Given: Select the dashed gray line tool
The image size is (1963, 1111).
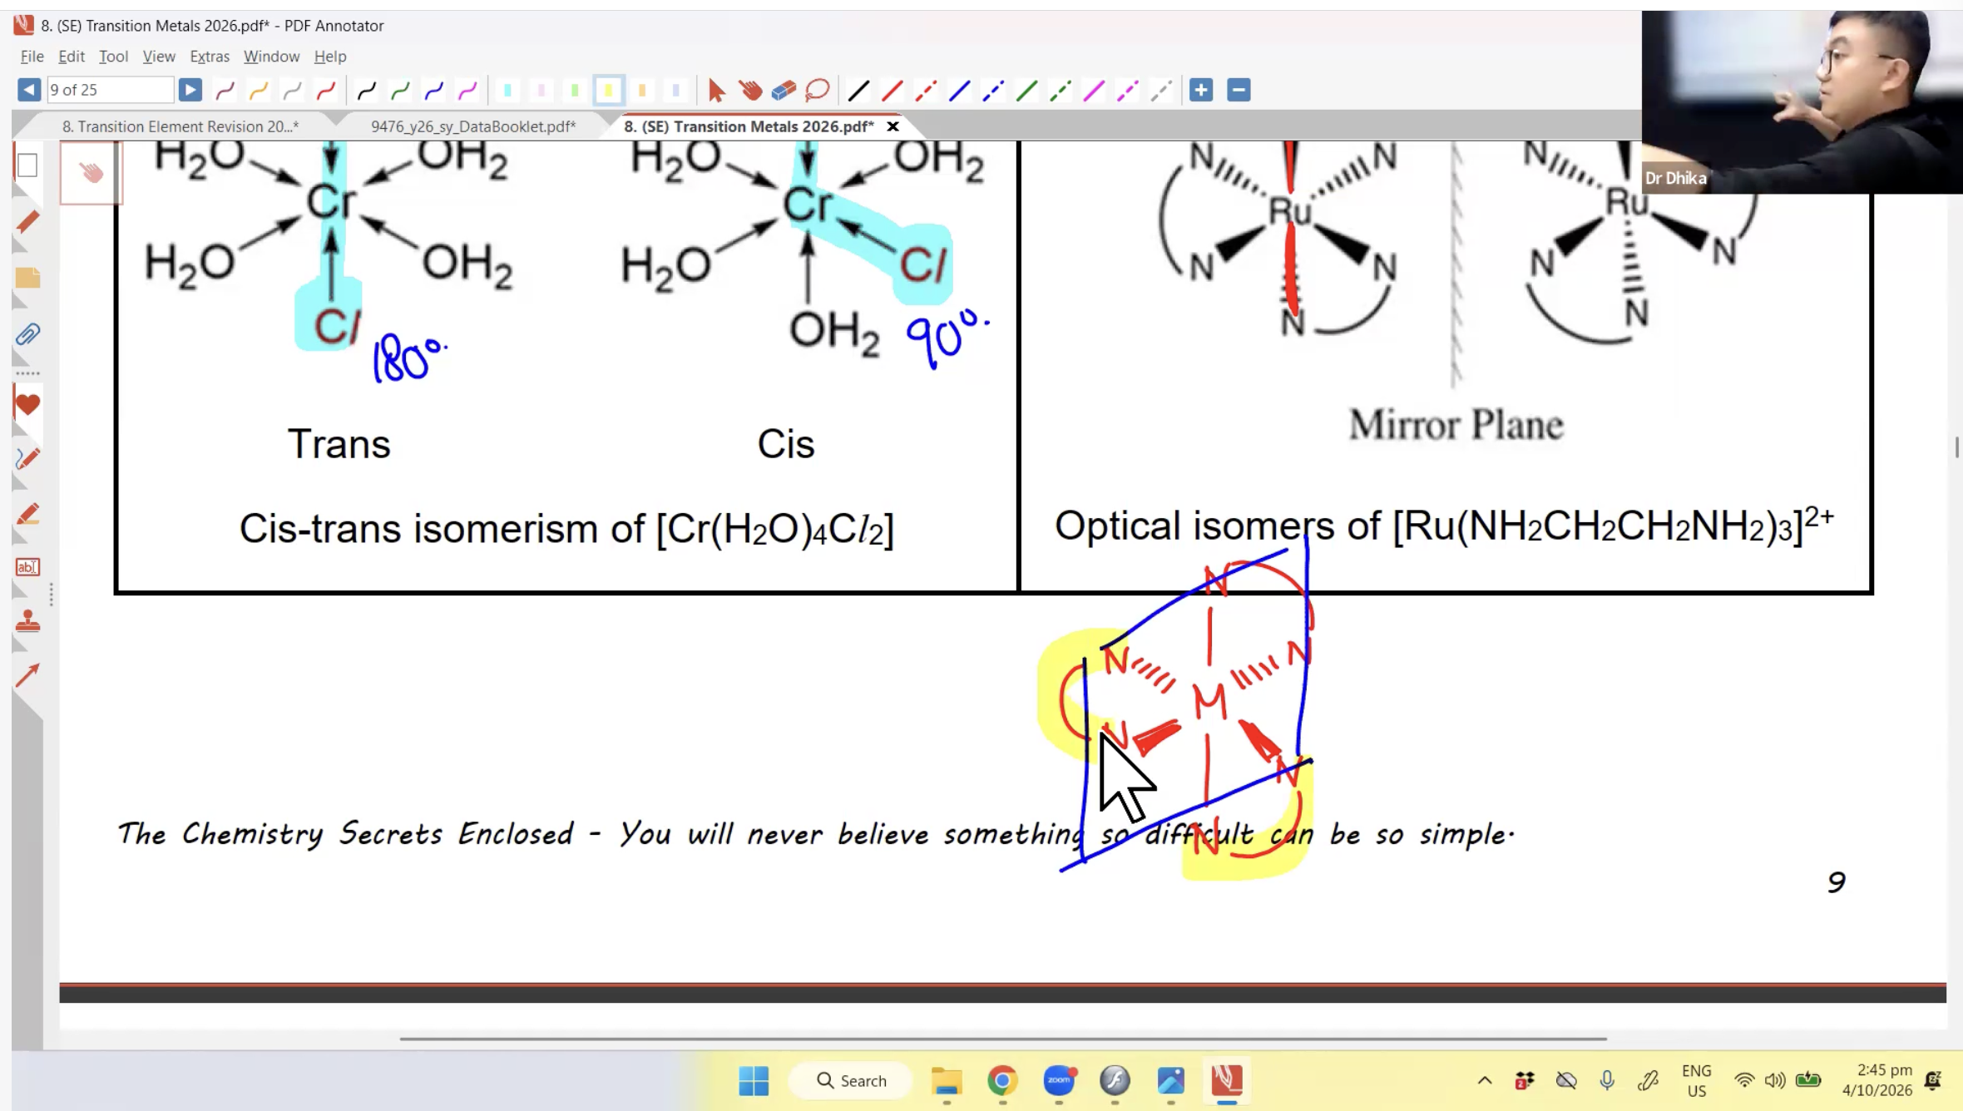Looking at the screenshot, I should pos(1161,90).
